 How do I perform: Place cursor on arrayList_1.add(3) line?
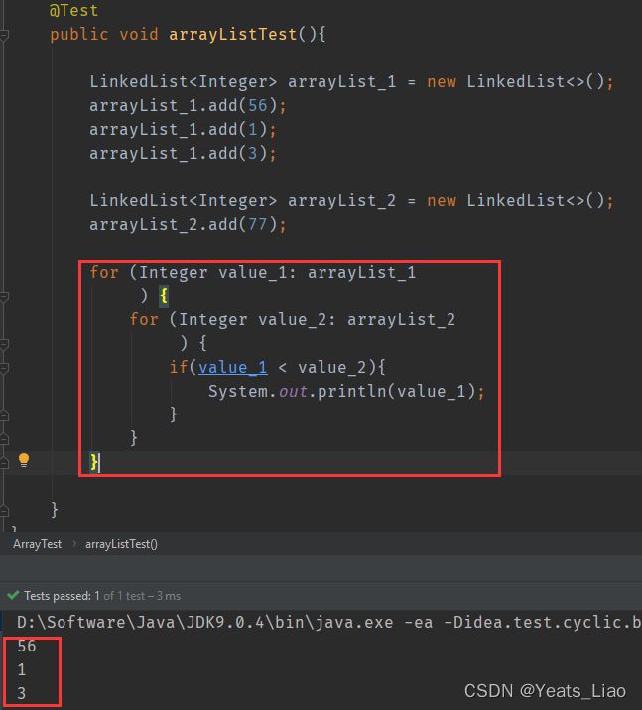(x=183, y=153)
